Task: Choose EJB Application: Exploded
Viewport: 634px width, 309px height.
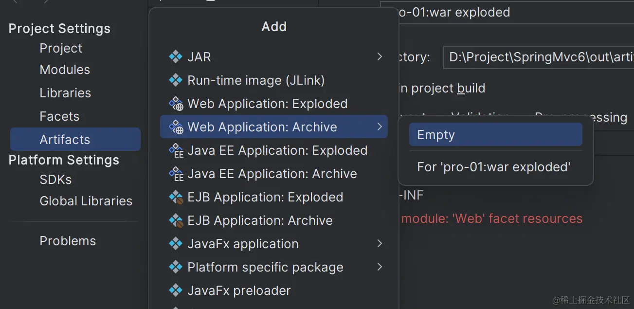Action: click(x=274, y=197)
